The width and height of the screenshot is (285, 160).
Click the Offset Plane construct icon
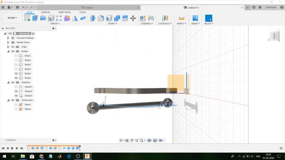tap(165, 18)
